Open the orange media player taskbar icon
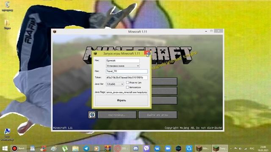This screenshot has width=271, height=152. [97, 148]
